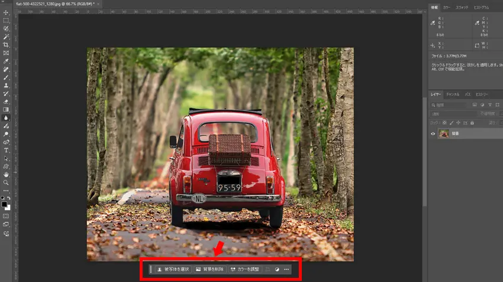Click the foreground color swatch

pos(4,204)
